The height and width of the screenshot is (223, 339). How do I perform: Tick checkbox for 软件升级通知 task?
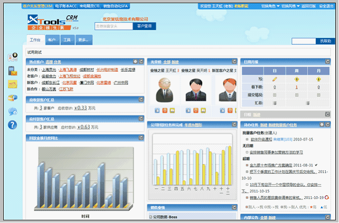[247, 140]
